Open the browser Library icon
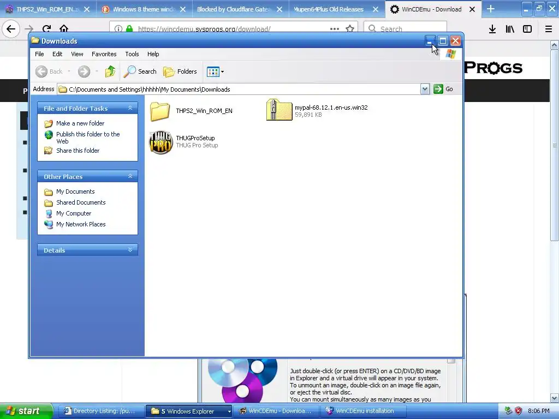 point(510,29)
